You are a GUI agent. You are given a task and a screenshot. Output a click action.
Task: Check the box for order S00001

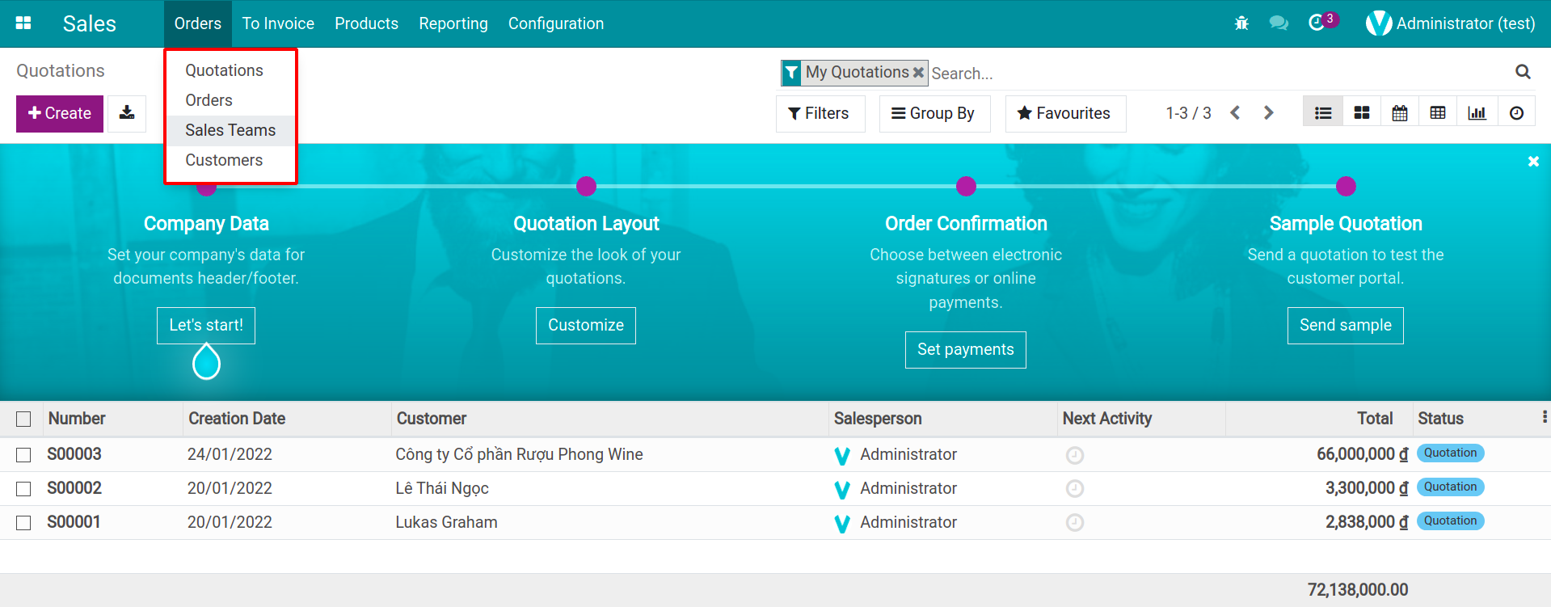click(23, 523)
